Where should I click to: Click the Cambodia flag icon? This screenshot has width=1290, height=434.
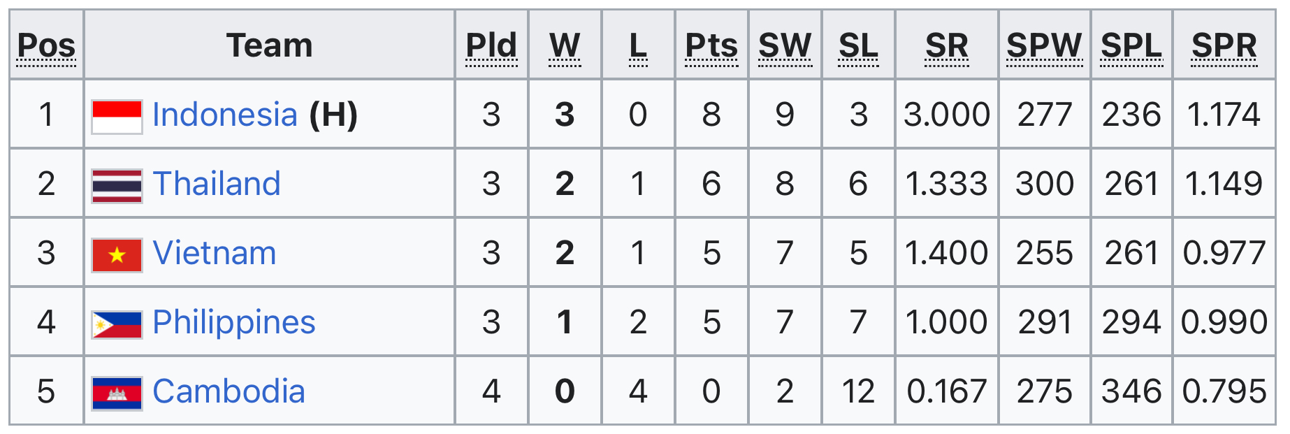[x=117, y=393]
